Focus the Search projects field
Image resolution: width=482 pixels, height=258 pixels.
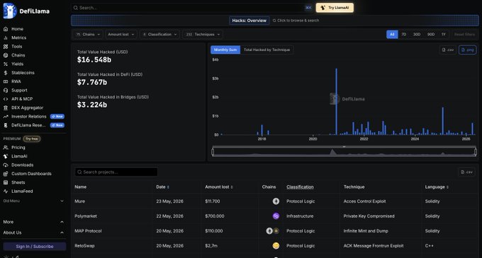click(116, 172)
